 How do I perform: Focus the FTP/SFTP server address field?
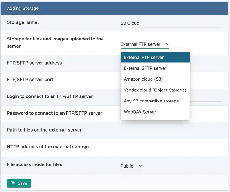(x=206, y=63)
